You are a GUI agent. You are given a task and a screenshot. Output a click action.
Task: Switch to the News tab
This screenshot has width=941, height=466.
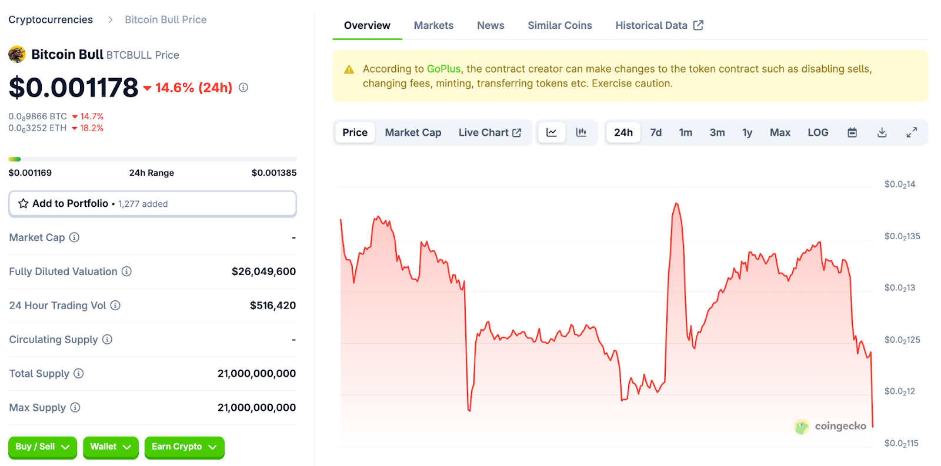tap(490, 26)
